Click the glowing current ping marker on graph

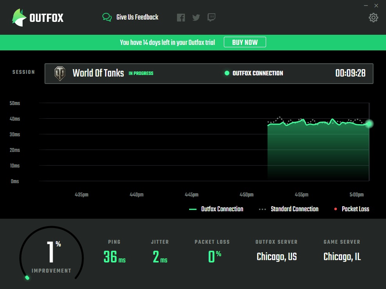point(369,123)
